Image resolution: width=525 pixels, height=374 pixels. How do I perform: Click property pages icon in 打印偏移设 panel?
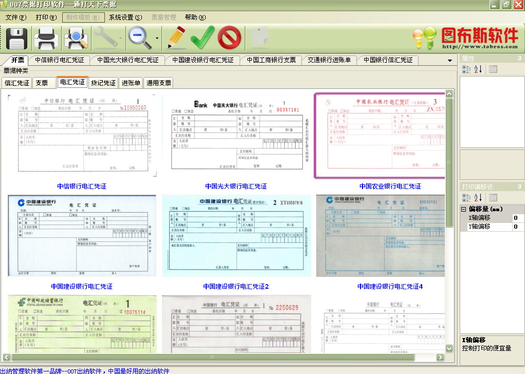tap(493, 197)
